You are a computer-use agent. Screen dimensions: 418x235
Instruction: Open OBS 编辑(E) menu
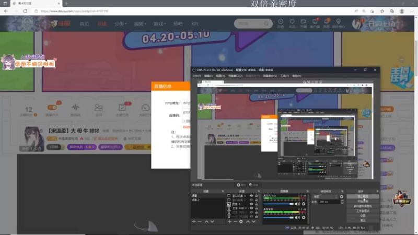(208, 76)
